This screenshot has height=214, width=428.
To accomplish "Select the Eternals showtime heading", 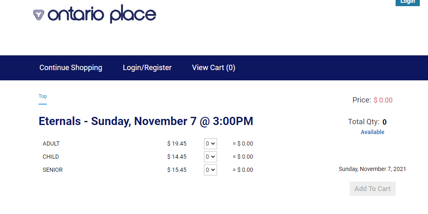I will pos(146,121).
